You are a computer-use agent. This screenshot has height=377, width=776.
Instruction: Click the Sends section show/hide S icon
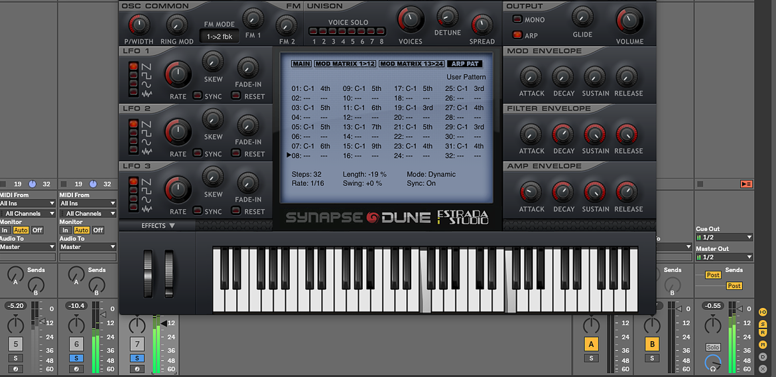coord(763,324)
